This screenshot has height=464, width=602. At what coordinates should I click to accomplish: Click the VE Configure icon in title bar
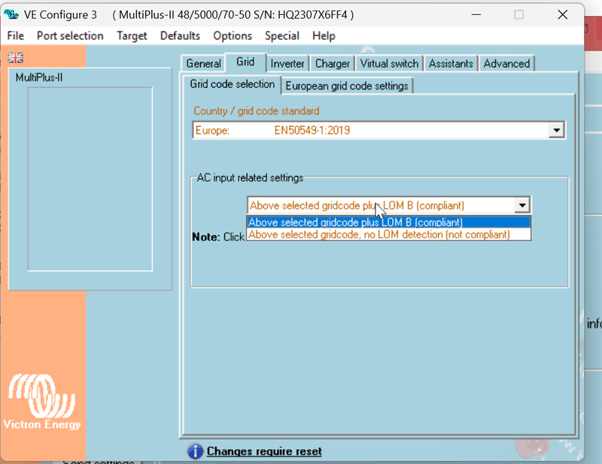coord(11,14)
